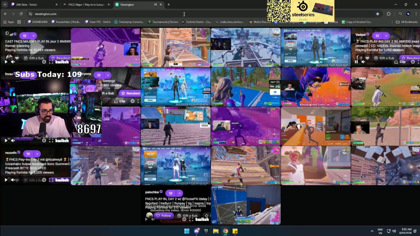
Task: Open the tab search dropdown arrow
Action: (x=4, y=5)
